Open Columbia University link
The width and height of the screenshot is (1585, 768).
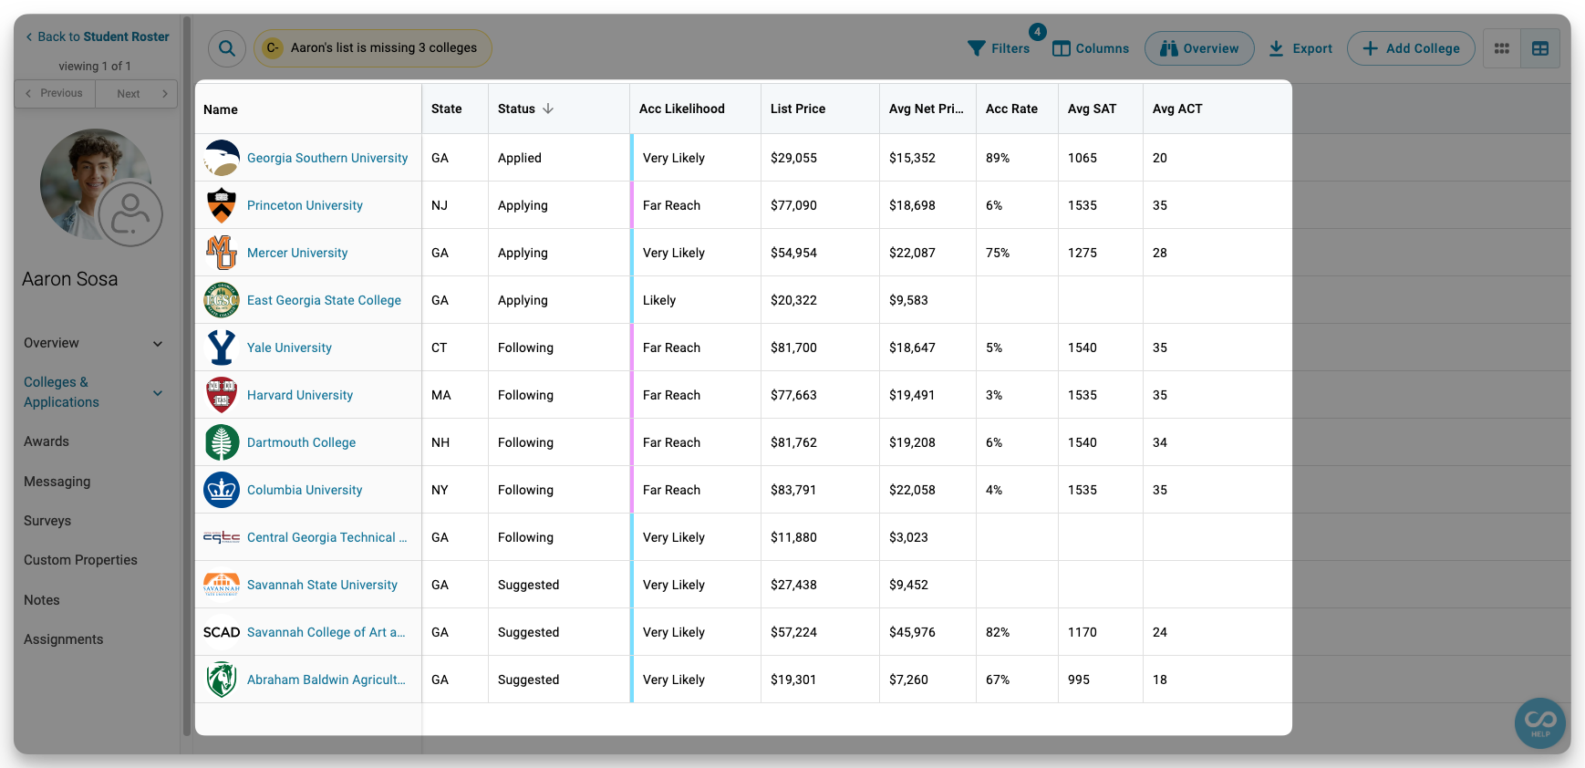click(x=305, y=490)
